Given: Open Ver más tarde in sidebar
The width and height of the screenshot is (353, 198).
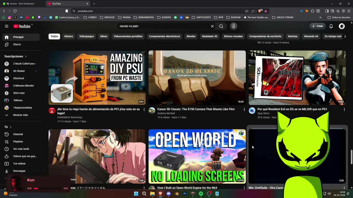Looking at the screenshot, I should pos(21,149).
